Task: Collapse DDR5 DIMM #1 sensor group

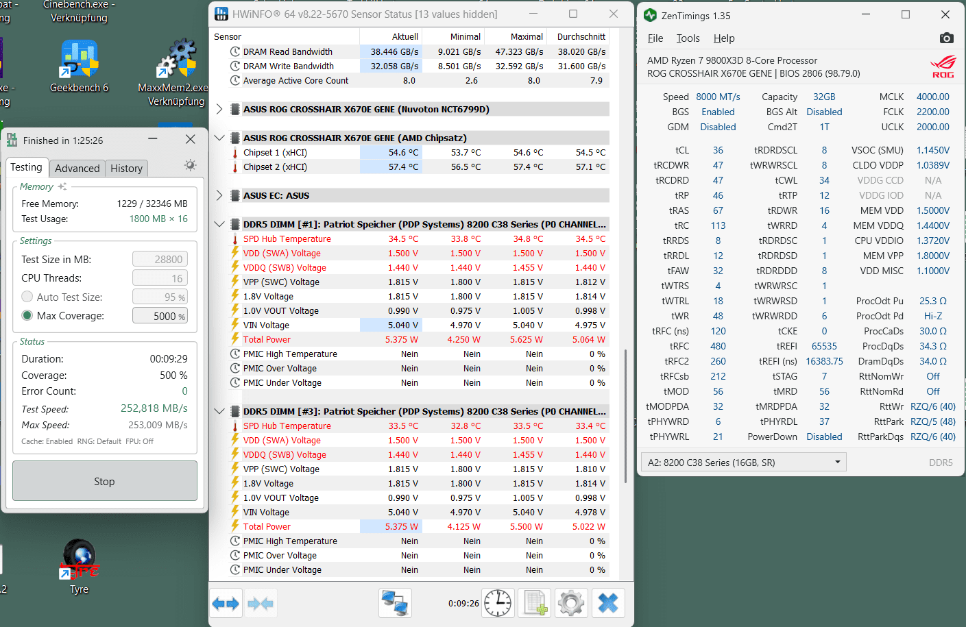Action: coord(219,224)
